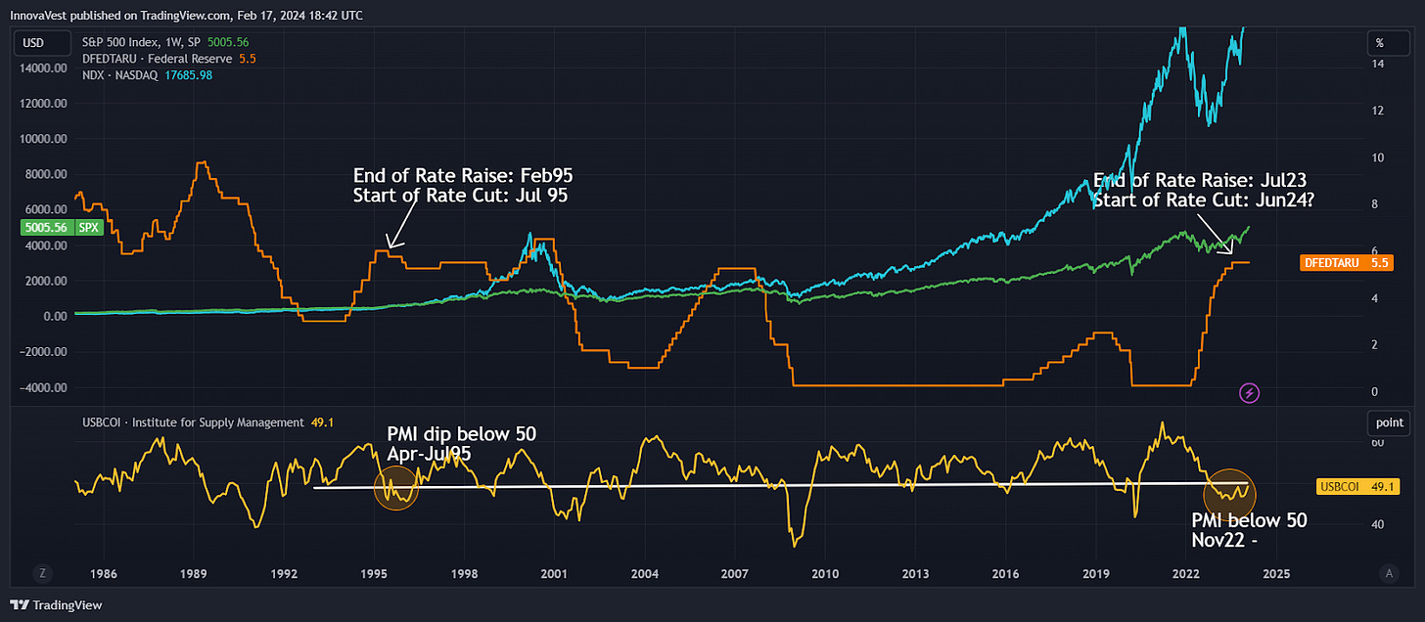Image resolution: width=1425 pixels, height=622 pixels.
Task: Click the 'PMI dip below 50' annotation
Action: [x=462, y=434]
